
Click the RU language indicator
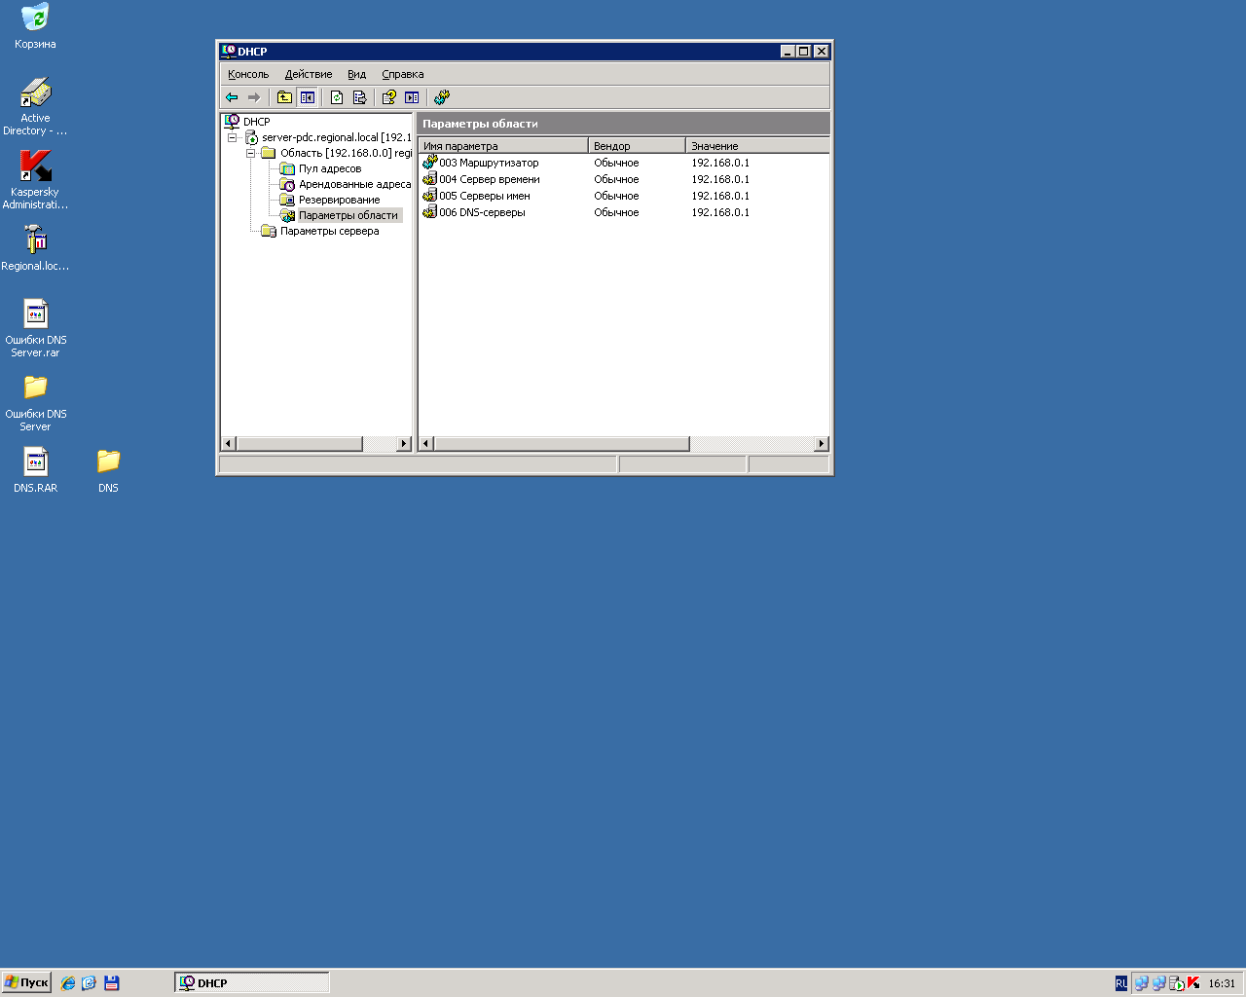pos(1121,983)
